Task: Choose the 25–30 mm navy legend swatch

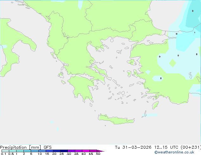Action: tap(64, 151)
